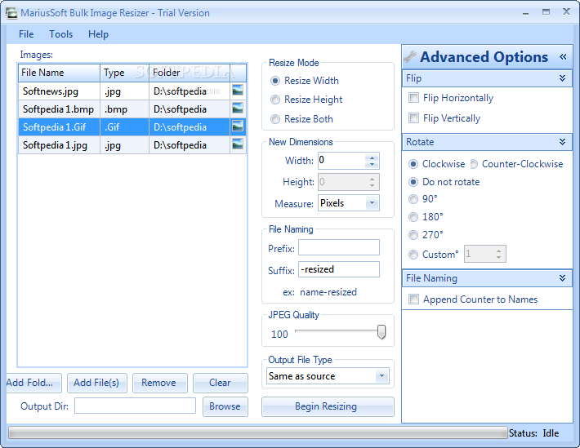Select the Softpedia 1.Gif file row
This screenshot has height=448, width=580.
coord(132,127)
